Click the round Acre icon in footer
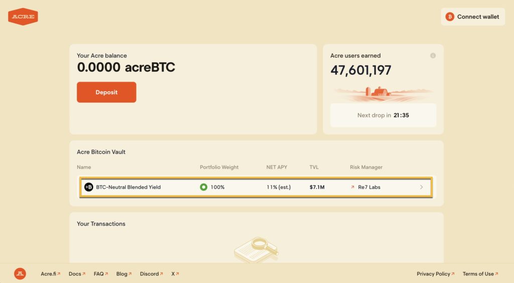 [20, 273]
